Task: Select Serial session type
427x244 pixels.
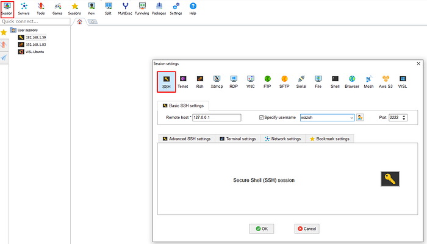Action: click(x=301, y=82)
